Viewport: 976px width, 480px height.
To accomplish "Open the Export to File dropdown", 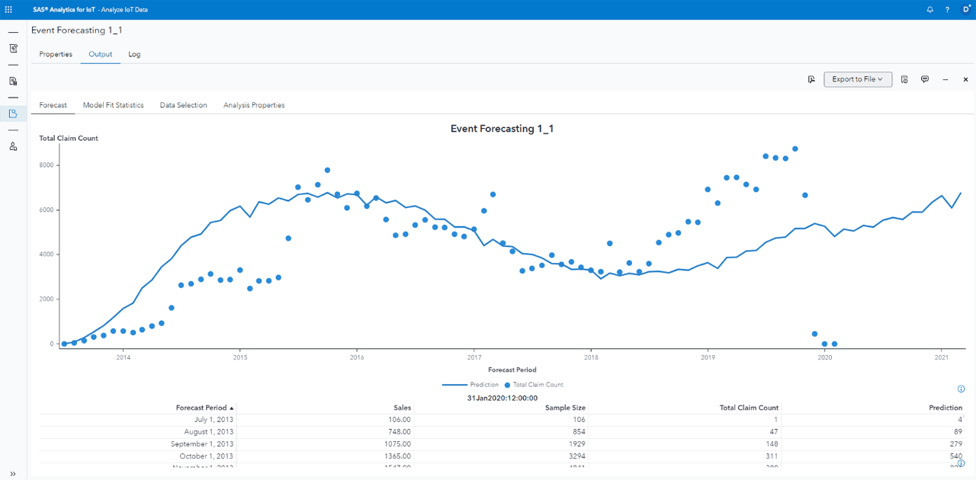I will [858, 78].
